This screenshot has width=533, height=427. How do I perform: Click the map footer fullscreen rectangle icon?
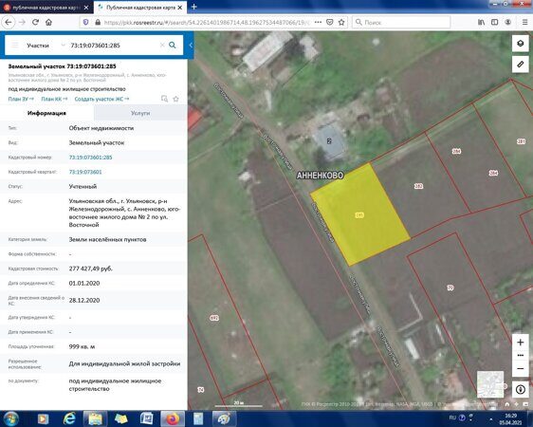point(525,404)
